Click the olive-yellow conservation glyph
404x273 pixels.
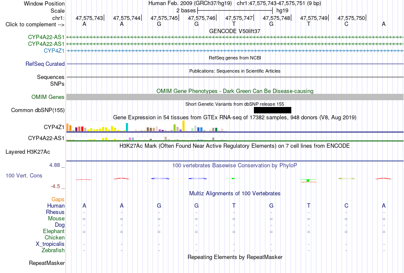[347, 179]
